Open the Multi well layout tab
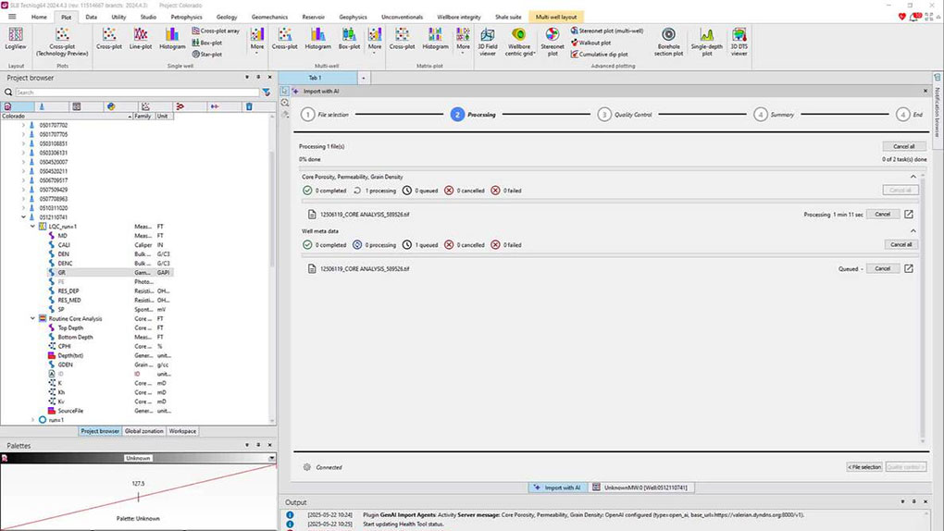944x531 pixels. 556,17
